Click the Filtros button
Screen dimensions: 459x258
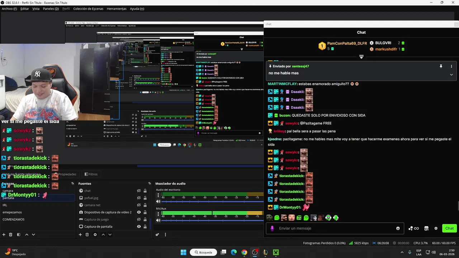(x=91, y=174)
